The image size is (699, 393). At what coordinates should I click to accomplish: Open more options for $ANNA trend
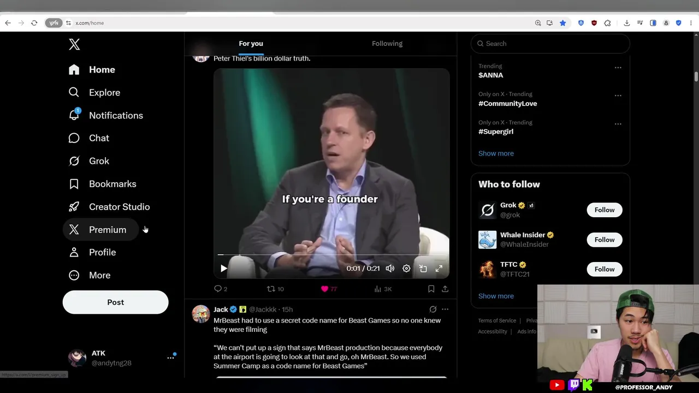tap(618, 68)
